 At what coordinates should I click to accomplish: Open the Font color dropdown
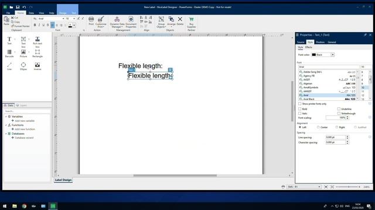332,55
